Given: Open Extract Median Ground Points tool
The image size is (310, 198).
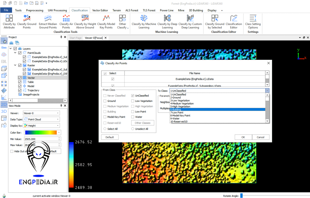Looking at the screenshot, I should pos(48,21).
